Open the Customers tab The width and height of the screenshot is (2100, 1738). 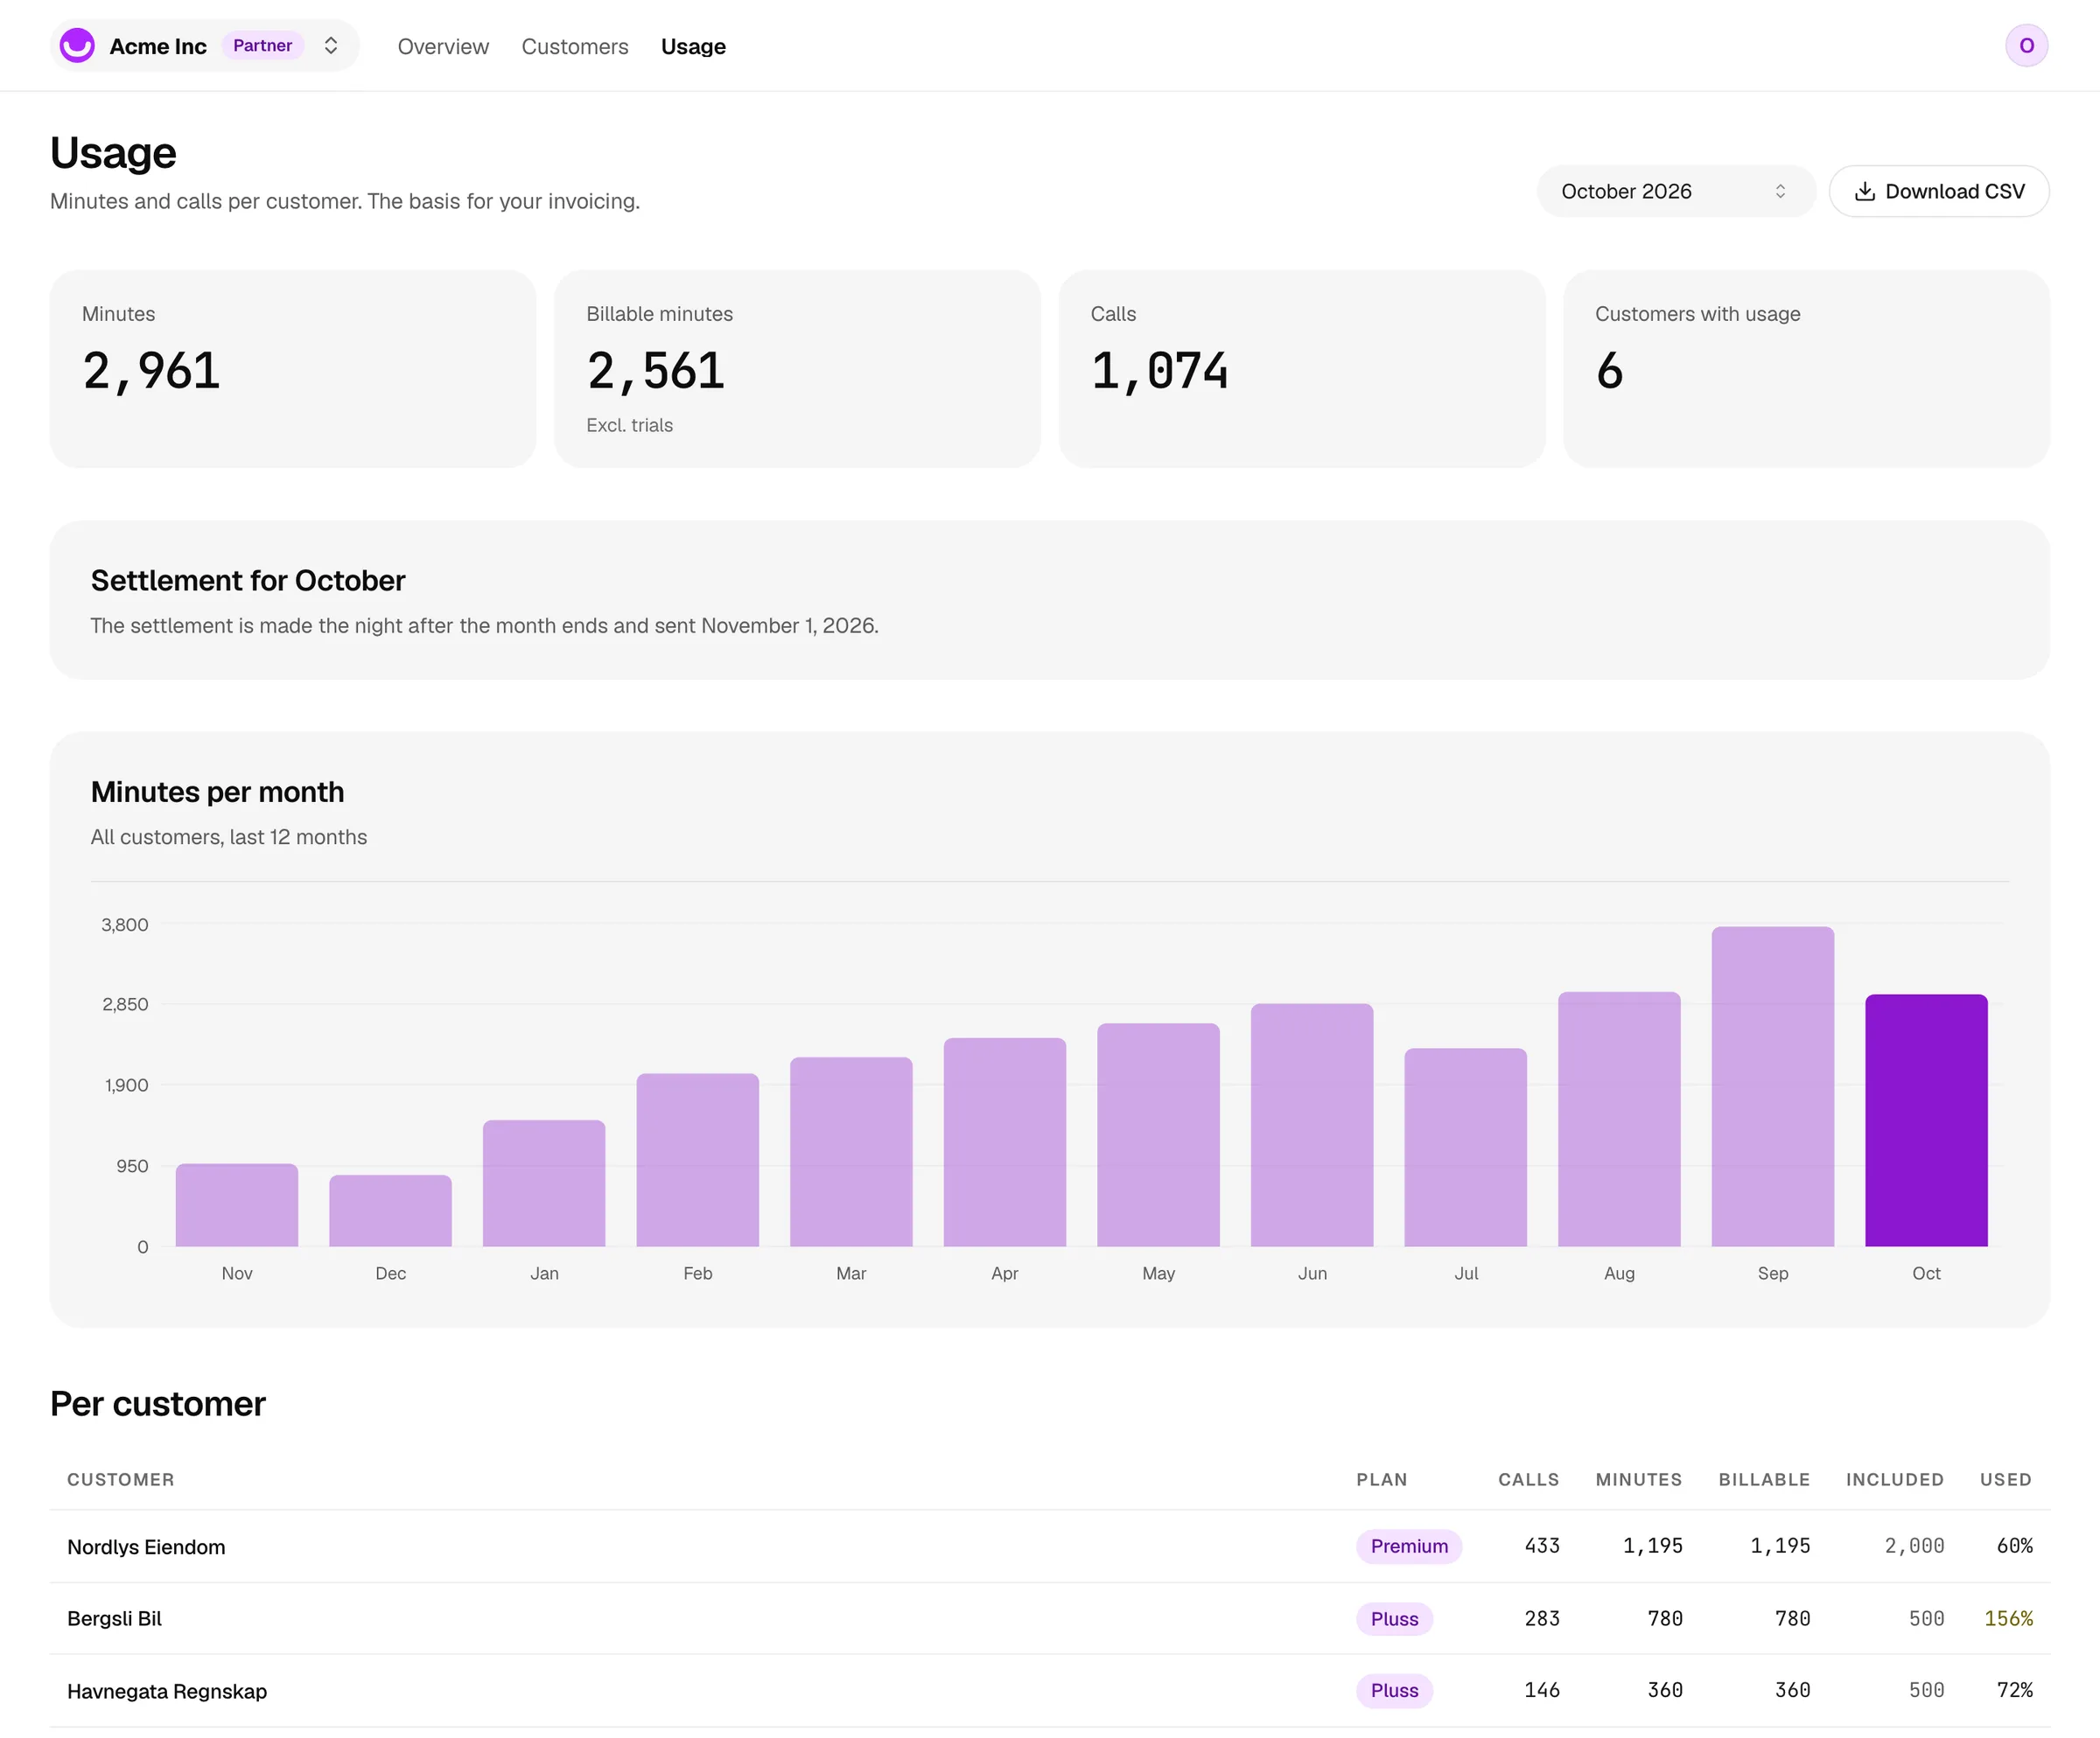(575, 47)
